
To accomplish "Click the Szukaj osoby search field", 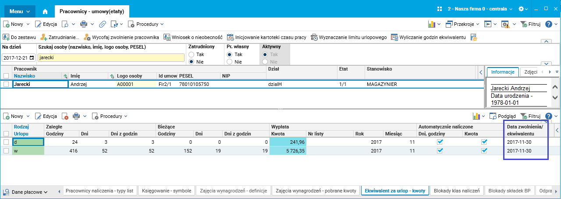I will tap(111, 57).
